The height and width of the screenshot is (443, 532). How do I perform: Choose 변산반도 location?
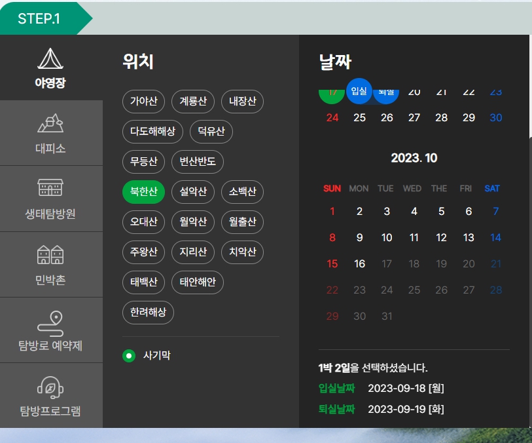[x=198, y=162]
